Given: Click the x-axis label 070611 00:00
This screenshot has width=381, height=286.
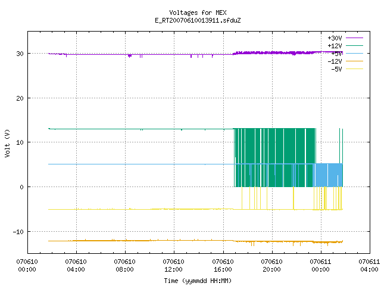Looking at the screenshot, I should [320, 266].
